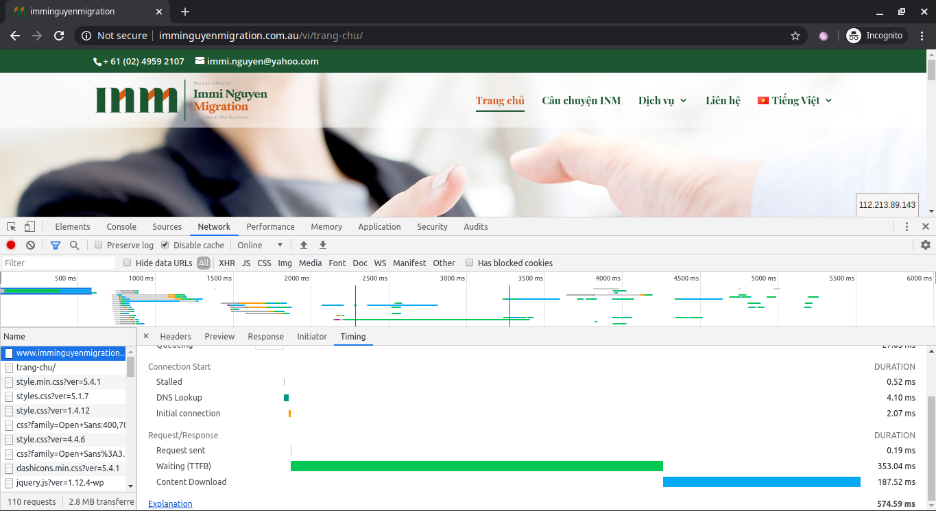The height and width of the screenshot is (511, 936).
Task: Open Câu chuyện INM page
Action: tap(581, 100)
